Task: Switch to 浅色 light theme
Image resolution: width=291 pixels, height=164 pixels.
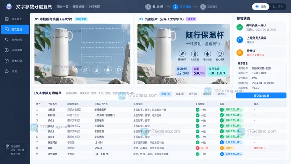Action: (261, 7)
